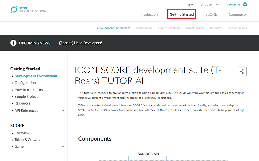Open Configuration in sidebar
This screenshot has width=259, height=161.
(25, 83)
